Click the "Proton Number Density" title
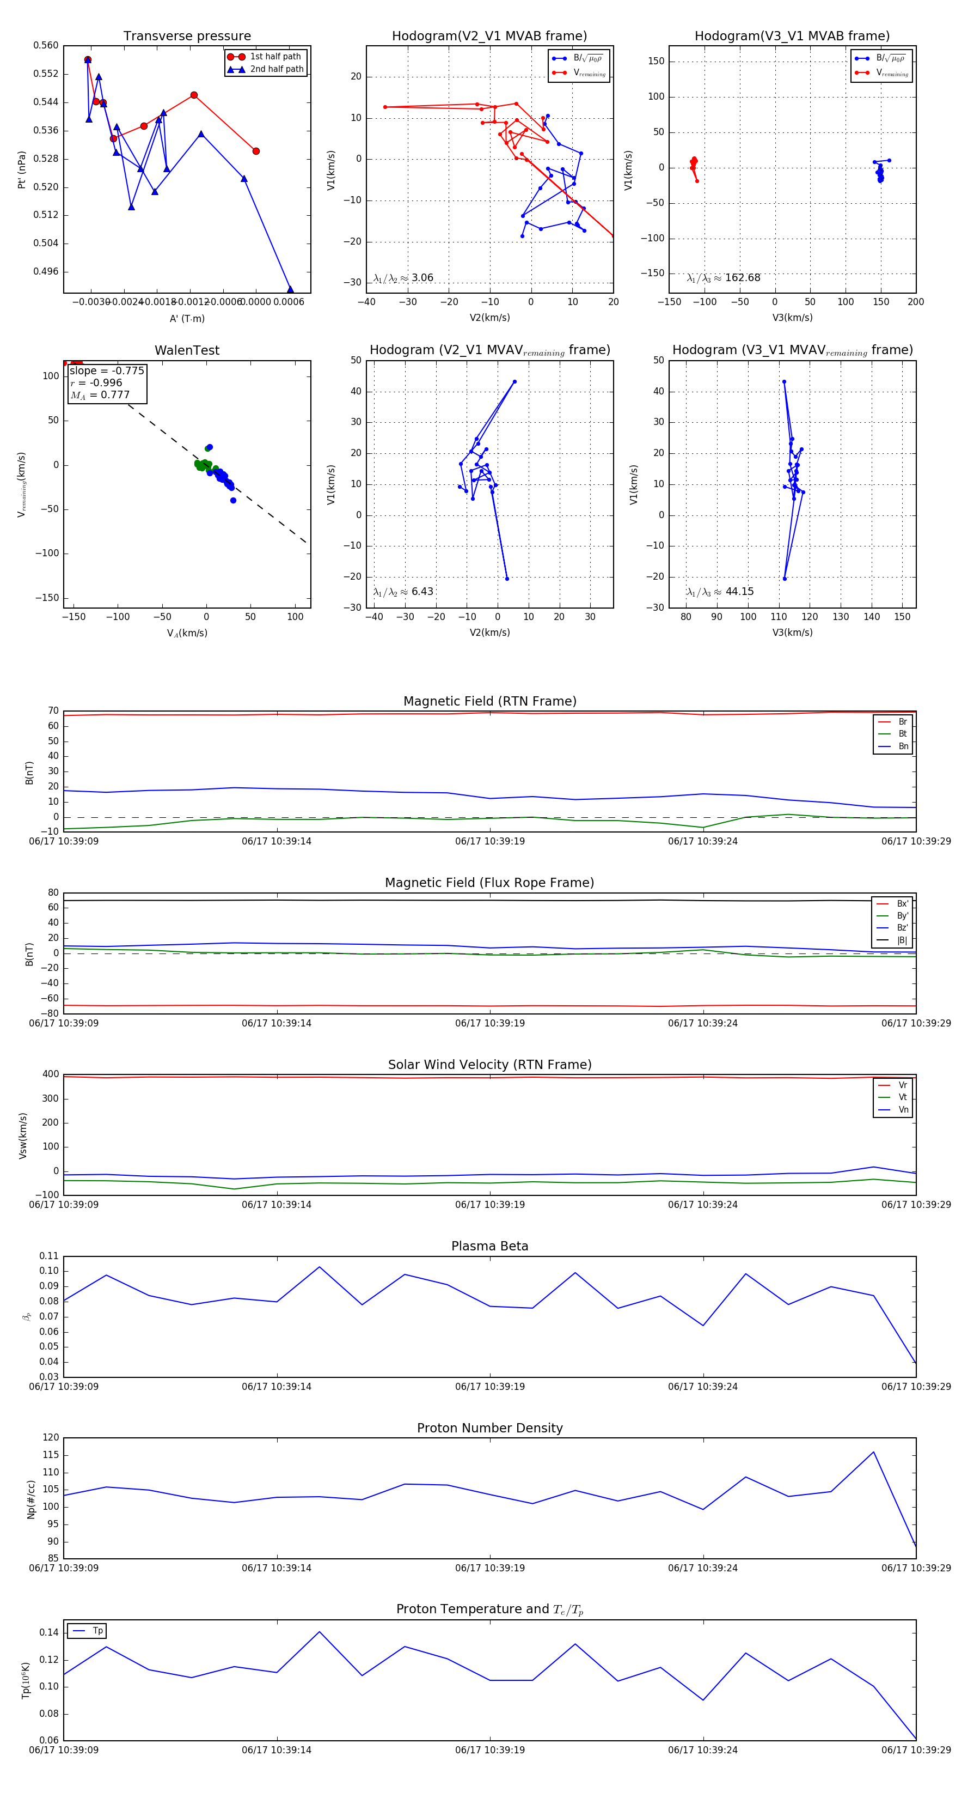This screenshot has height=1798, width=980. [489, 1428]
